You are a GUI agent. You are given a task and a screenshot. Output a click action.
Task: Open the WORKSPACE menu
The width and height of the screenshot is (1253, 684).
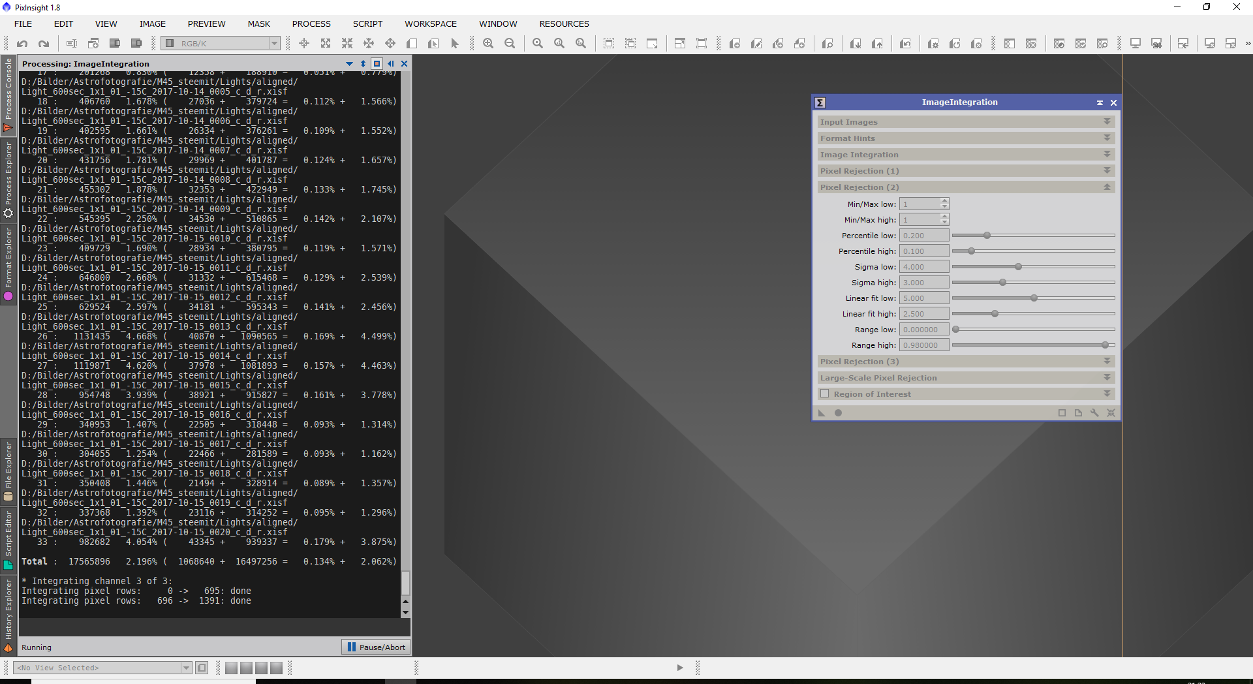pyautogui.click(x=431, y=23)
